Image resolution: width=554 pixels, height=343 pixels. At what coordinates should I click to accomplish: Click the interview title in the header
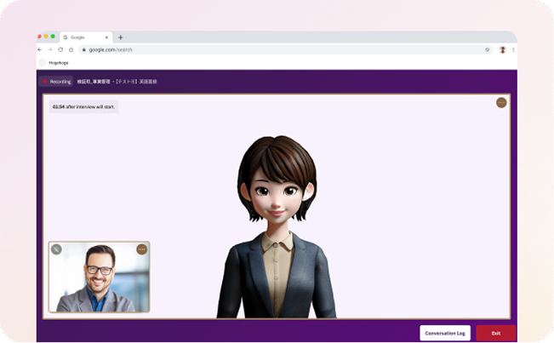(x=117, y=81)
